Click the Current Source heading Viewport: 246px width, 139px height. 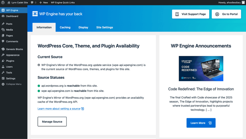(50, 57)
